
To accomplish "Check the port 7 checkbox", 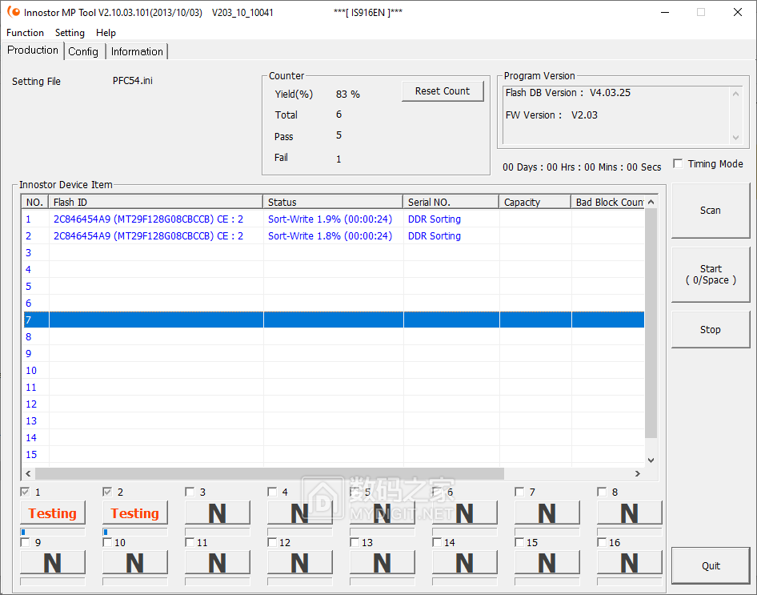I will click(x=520, y=492).
